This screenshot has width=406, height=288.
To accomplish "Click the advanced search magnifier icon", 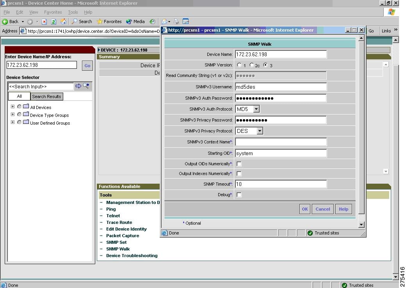I will click(x=86, y=86).
